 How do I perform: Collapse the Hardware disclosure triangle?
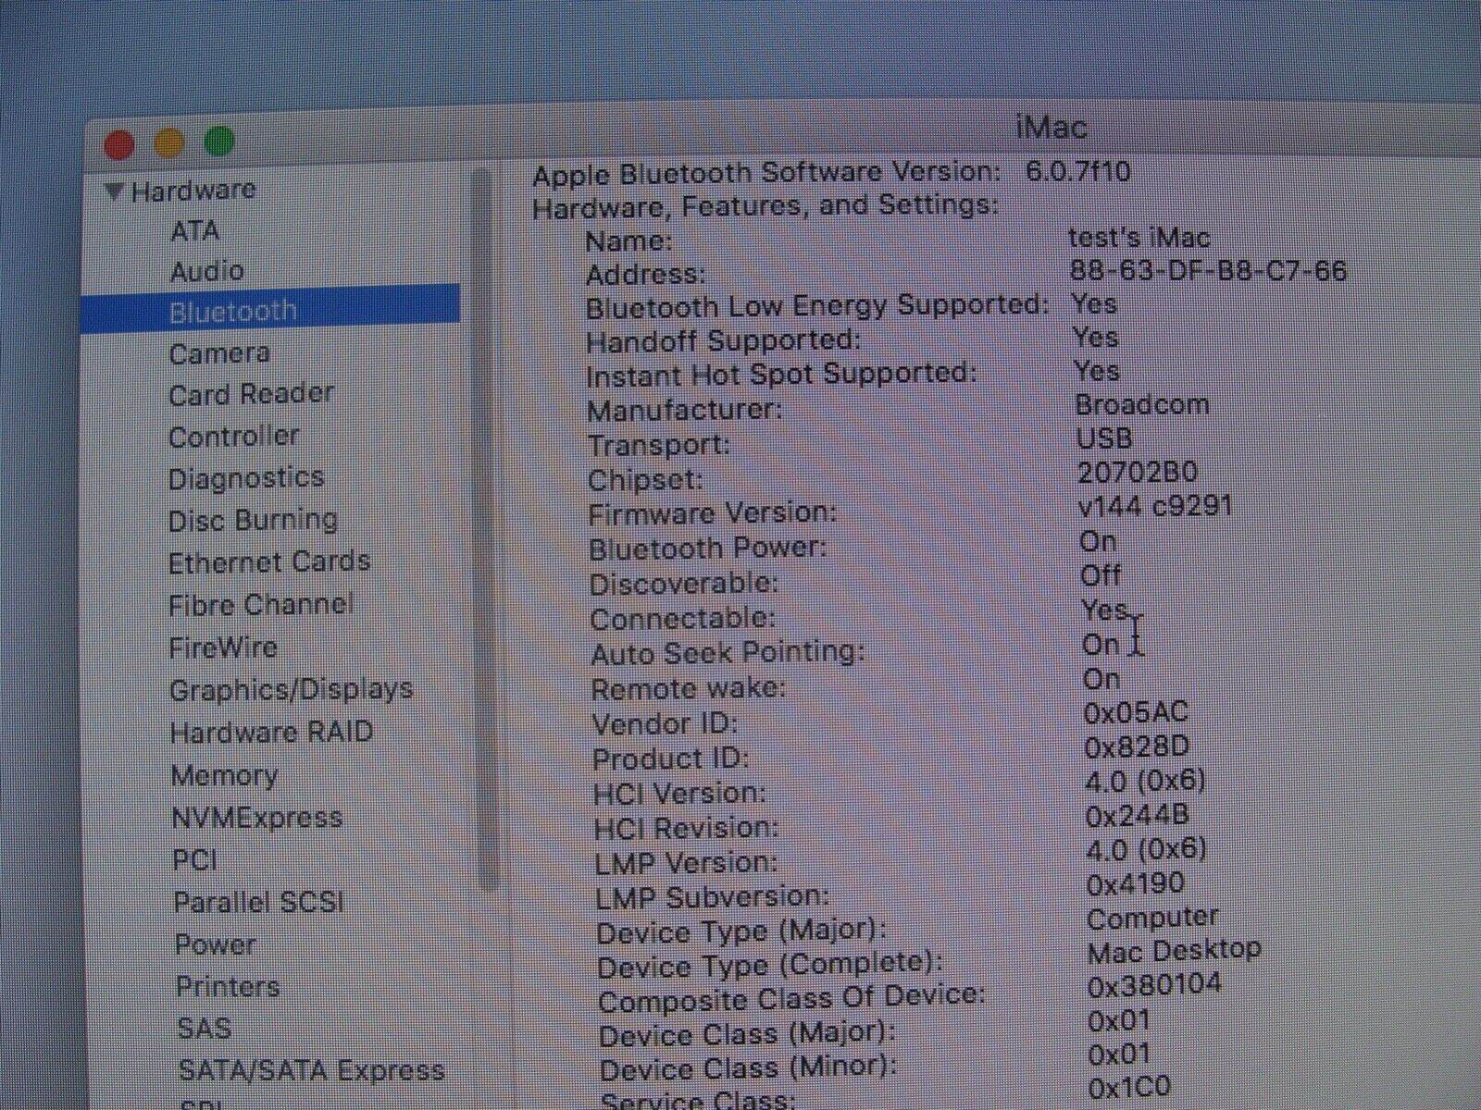[115, 191]
